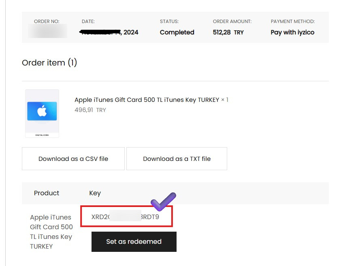
Task: Click the STATUS: label
Action: (169, 21)
